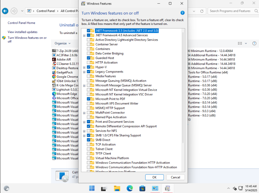Select the Microsoft Office program entry
Screen dimensions: 259x193
[x=65, y=98]
